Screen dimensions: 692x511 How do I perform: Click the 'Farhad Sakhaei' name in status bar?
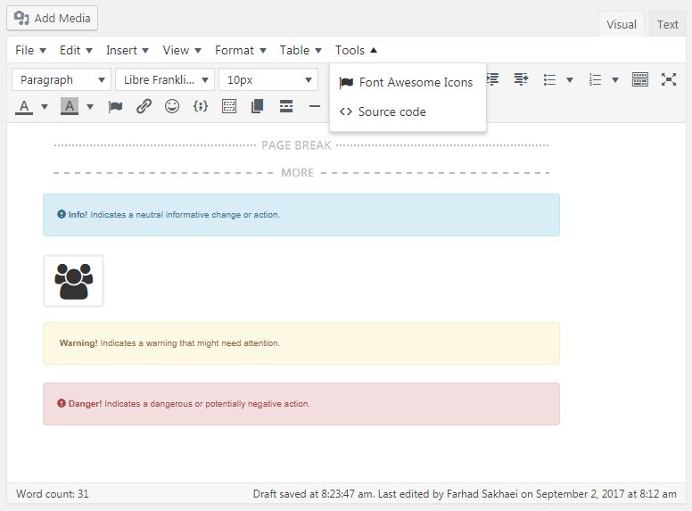click(x=482, y=494)
